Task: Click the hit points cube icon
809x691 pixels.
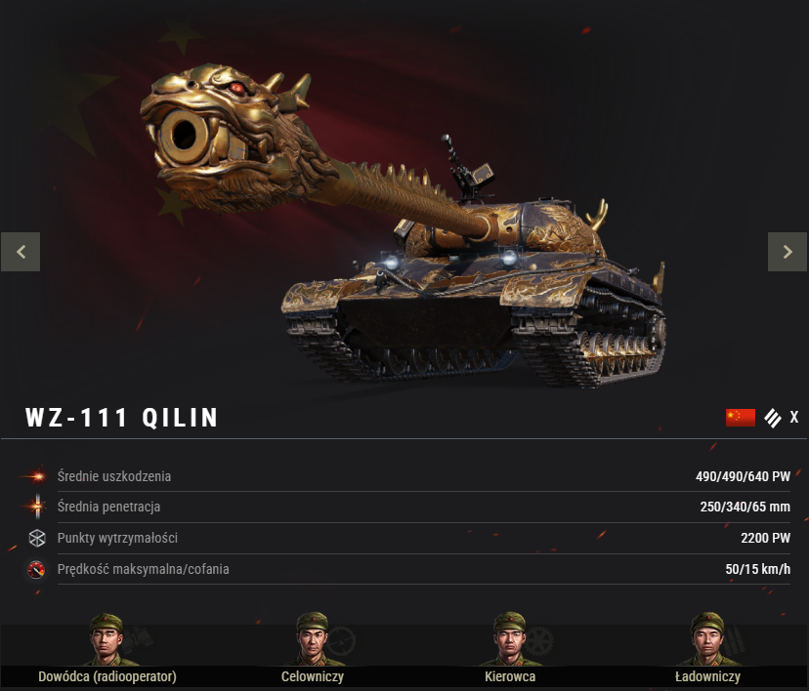Action: [36, 538]
